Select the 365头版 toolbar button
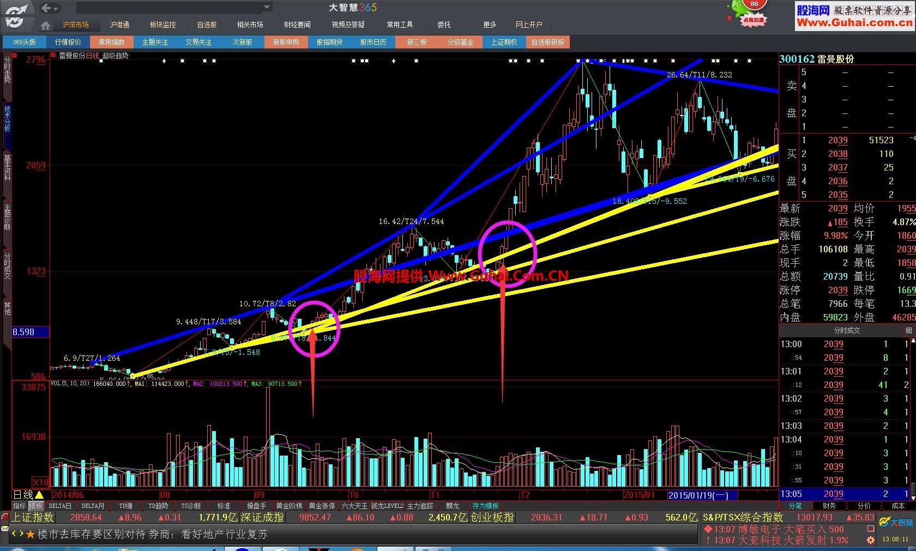 coord(25,42)
